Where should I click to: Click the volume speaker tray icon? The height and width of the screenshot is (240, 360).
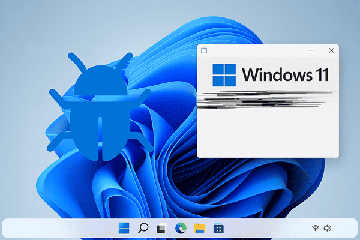click(x=327, y=228)
